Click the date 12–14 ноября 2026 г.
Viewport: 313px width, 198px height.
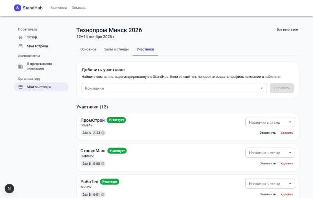(x=96, y=37)
